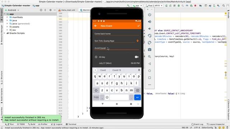
Task: Click emulator Back triangle button
Action: point(149,64)
